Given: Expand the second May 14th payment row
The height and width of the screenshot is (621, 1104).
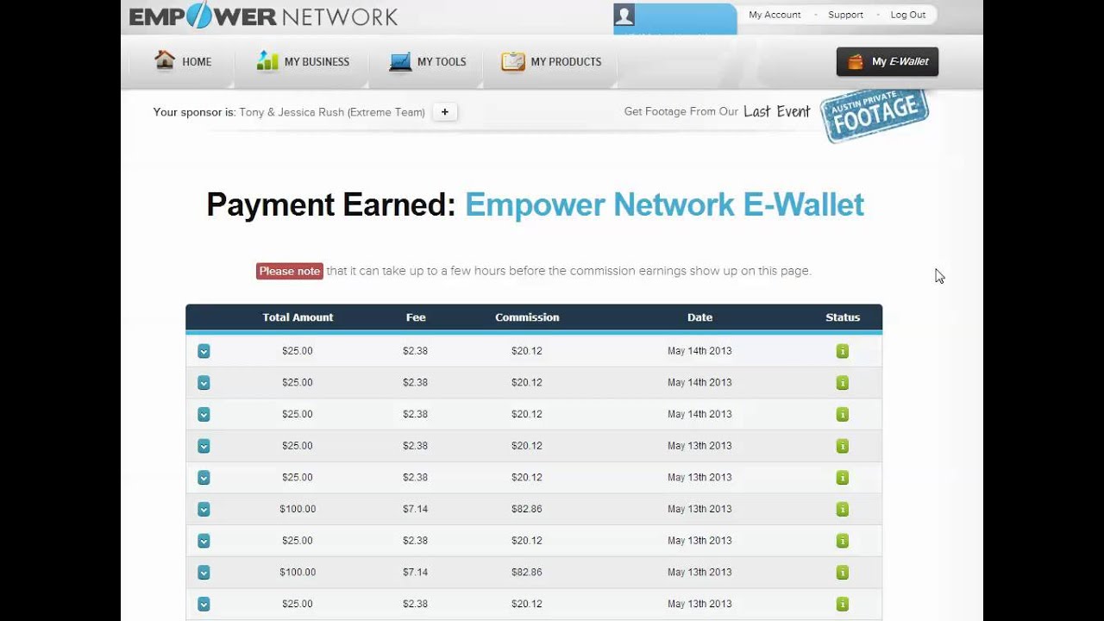Looking at the screenshot, I should point(204,383).
